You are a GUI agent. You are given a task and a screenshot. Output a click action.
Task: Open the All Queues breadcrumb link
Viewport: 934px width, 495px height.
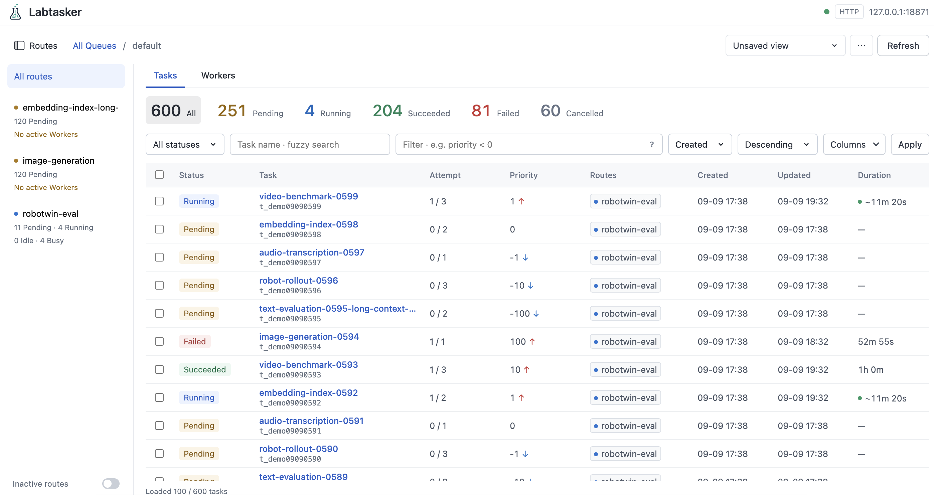94,46
